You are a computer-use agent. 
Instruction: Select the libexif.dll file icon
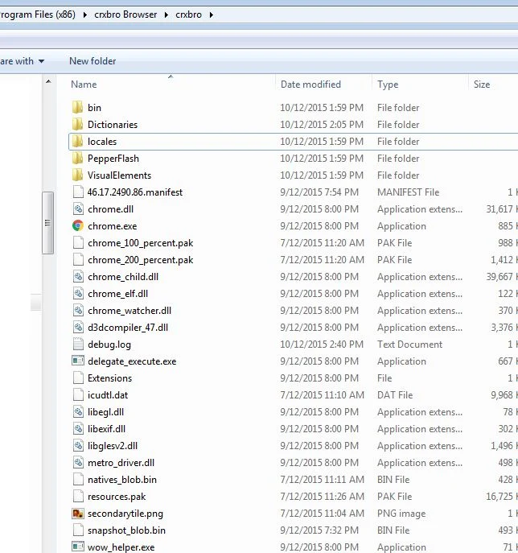[78, 429]
